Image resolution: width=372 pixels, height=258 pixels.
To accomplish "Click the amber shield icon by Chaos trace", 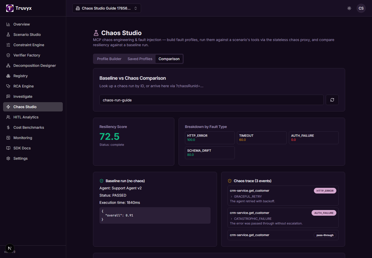I will pyautogui.click(x=230, y=181).
